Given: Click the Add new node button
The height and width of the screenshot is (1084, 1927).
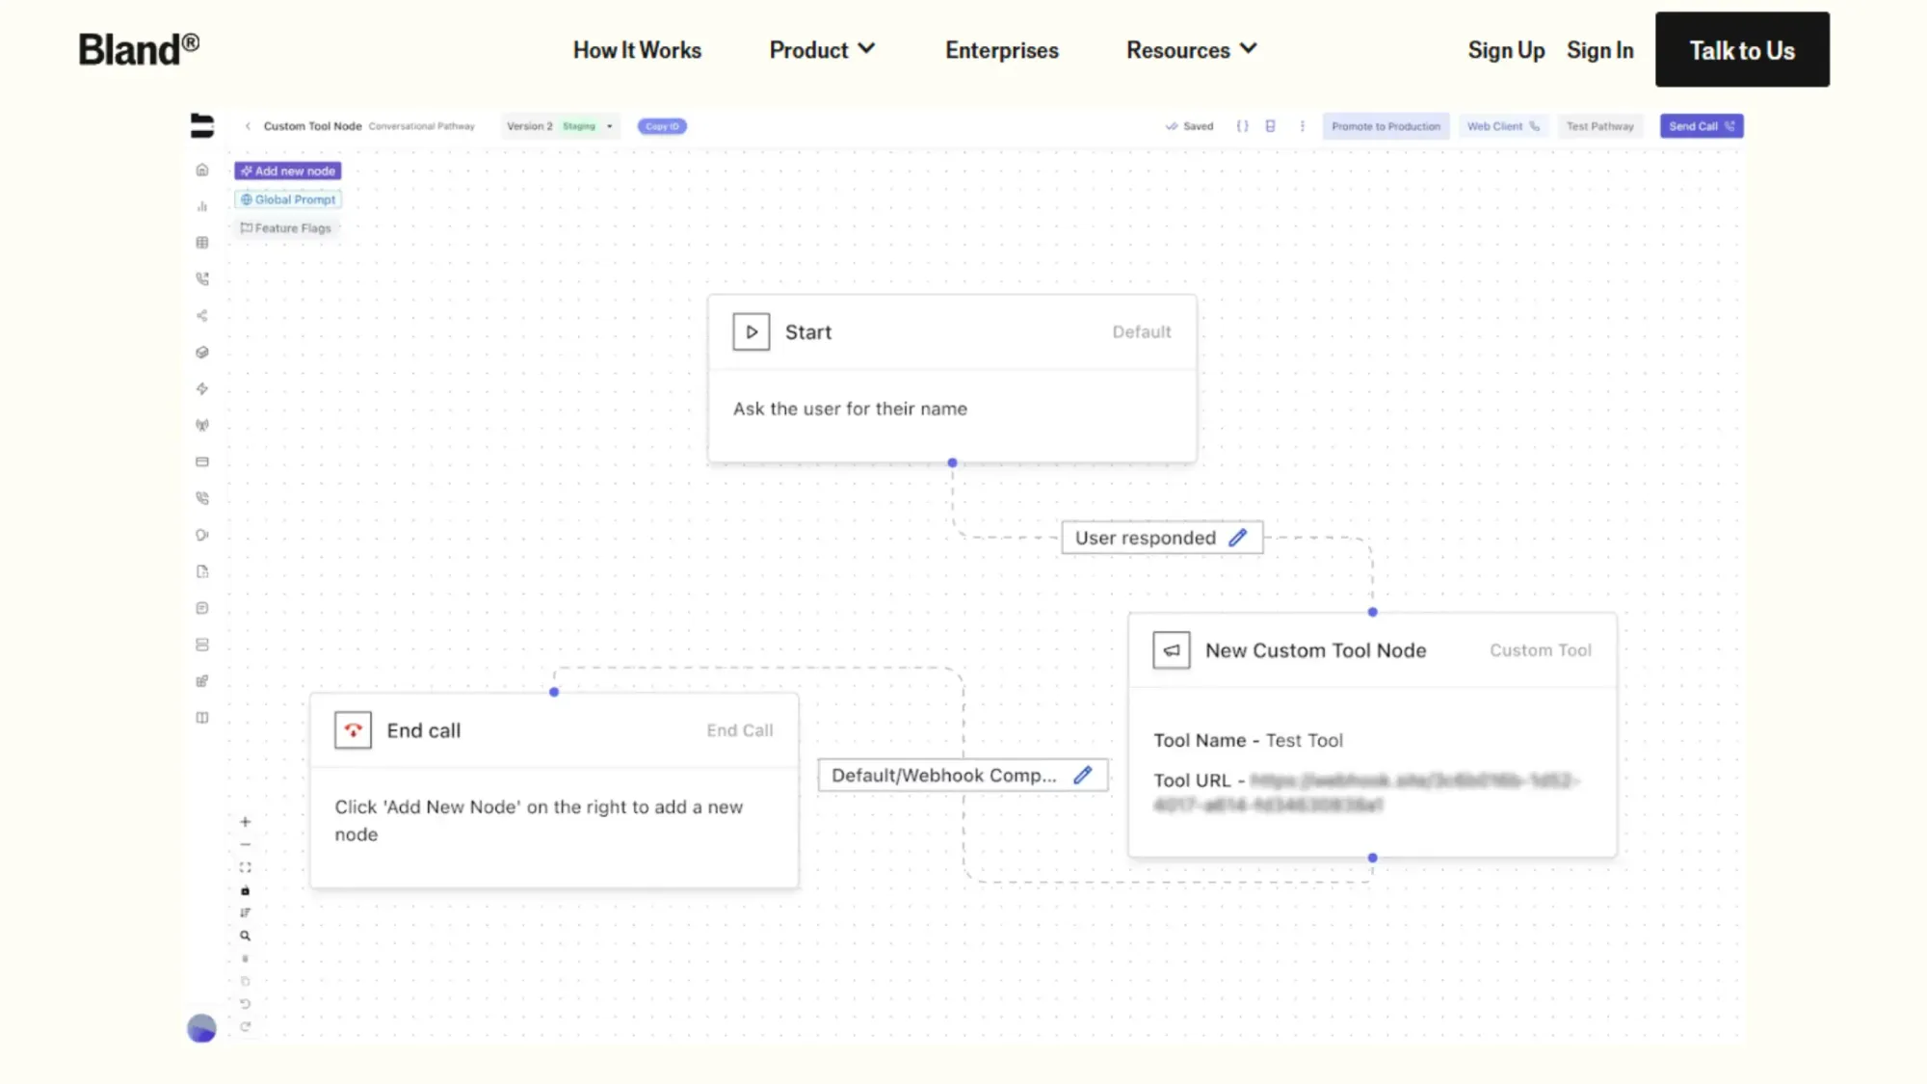Looking at the screenshot, I should tap(287, 171).
